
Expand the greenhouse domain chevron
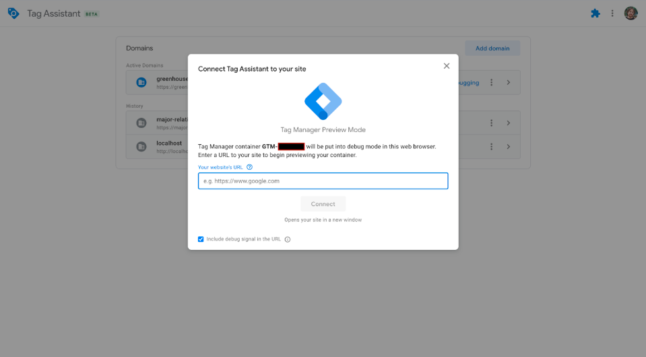[509, 83]
